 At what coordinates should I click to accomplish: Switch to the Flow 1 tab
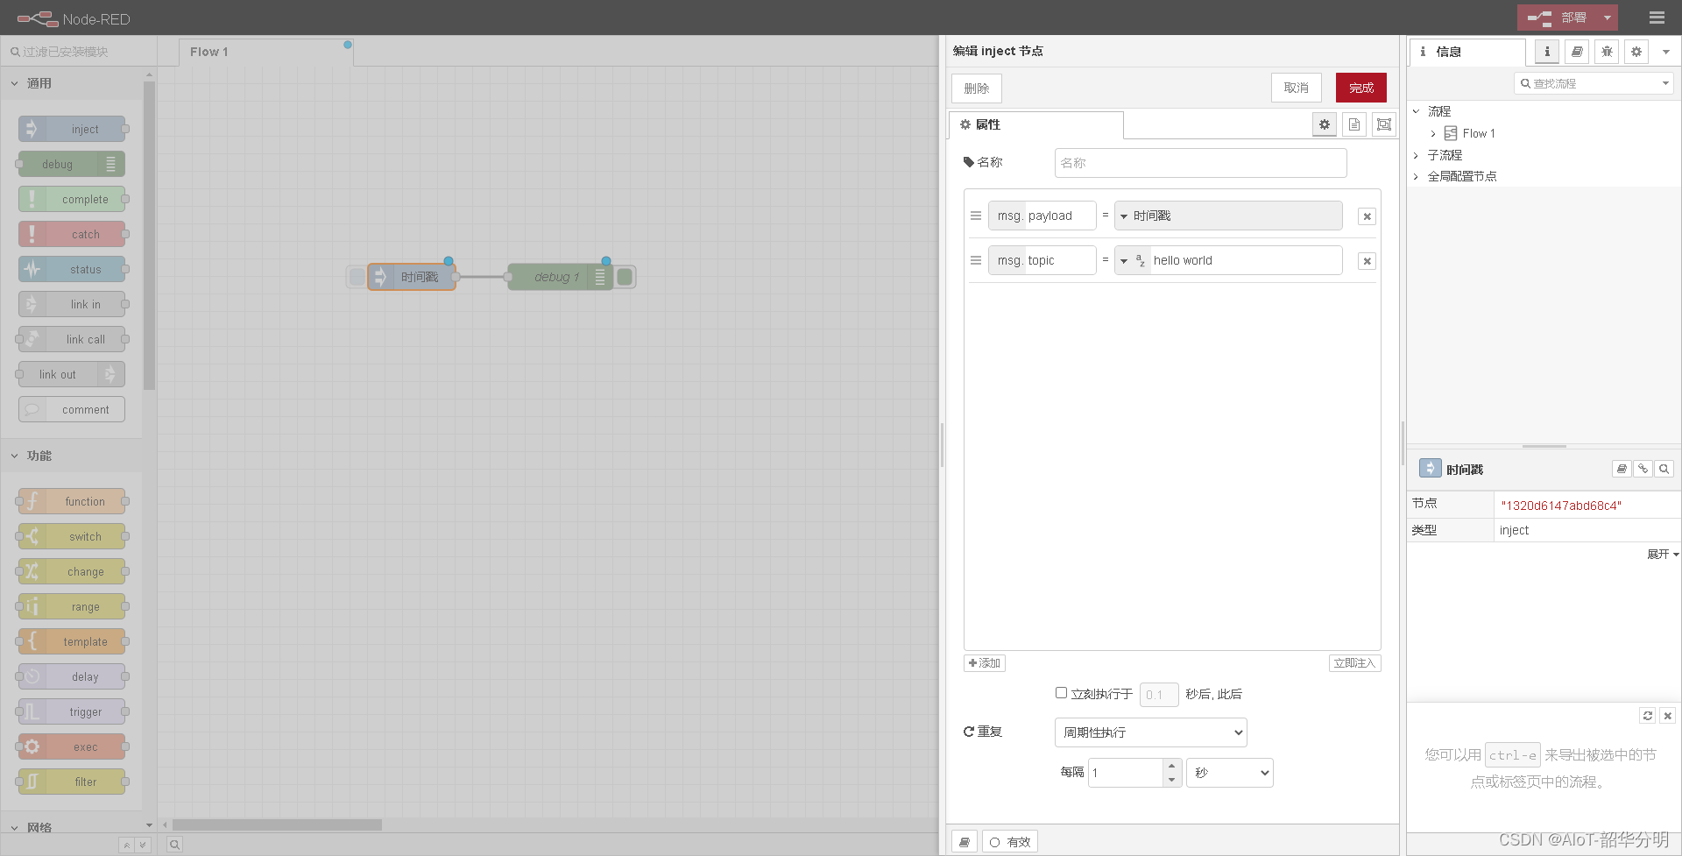265,52
